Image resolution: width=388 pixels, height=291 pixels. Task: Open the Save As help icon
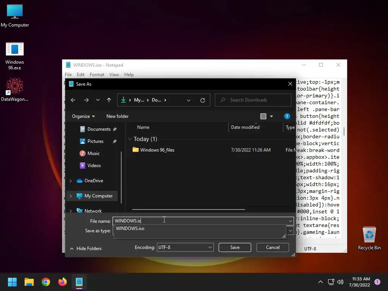point(287,116)
